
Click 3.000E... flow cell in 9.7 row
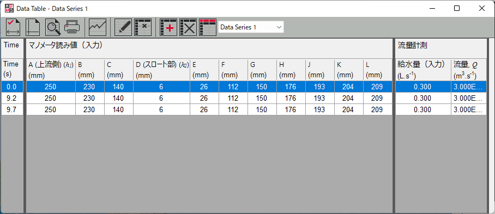(469, 109)
